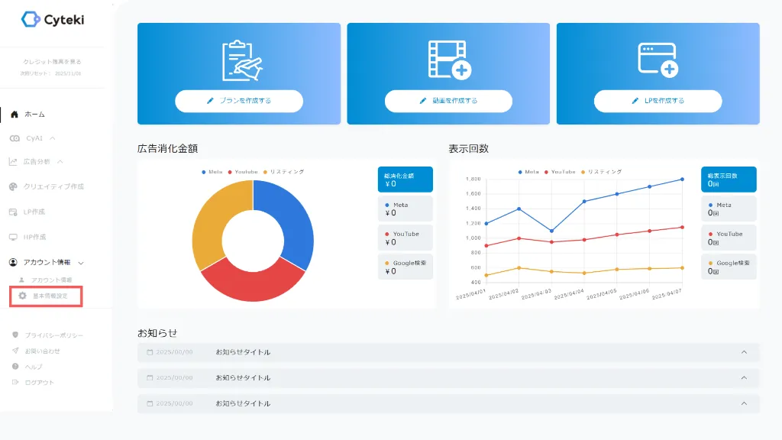The width and height of the screenshot is (782, 440).
Task: Click the video creation film icon
Action: pyautogui.click(x=448, y=60)
